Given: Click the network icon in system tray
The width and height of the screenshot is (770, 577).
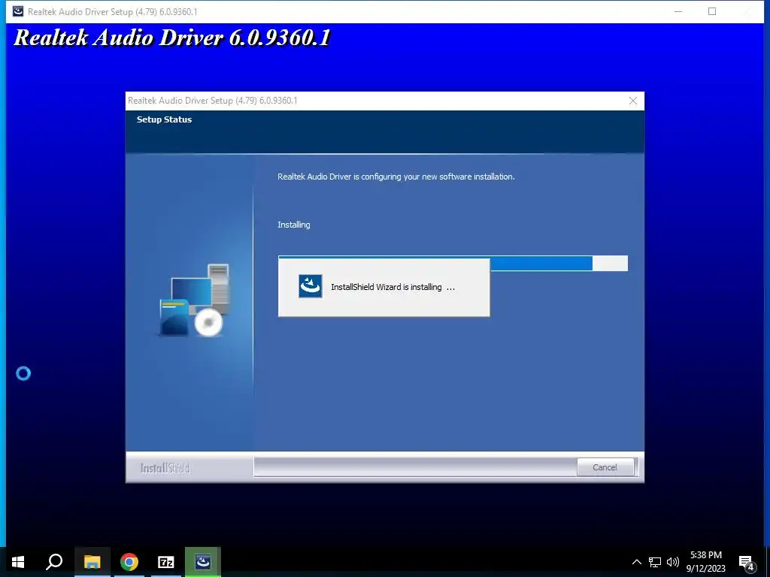Looking at the screenshot, I should [x=655, y=562].
